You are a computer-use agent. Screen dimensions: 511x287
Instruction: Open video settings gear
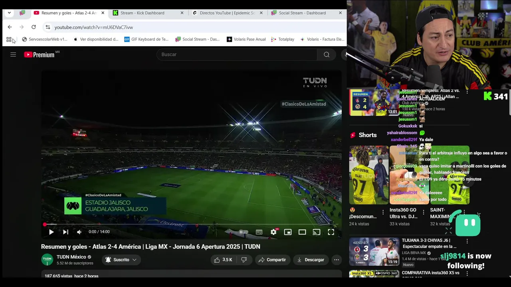click(x=273, y=232)
